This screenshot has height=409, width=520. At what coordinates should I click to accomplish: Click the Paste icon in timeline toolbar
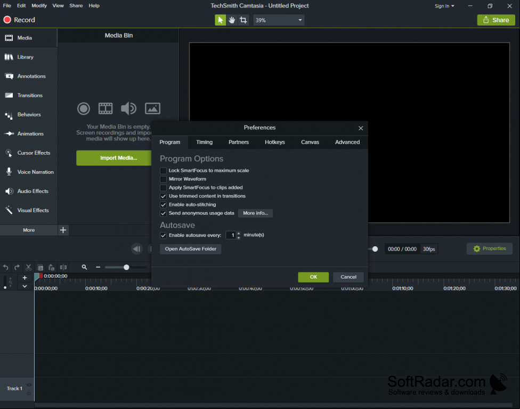pos(51,267)
